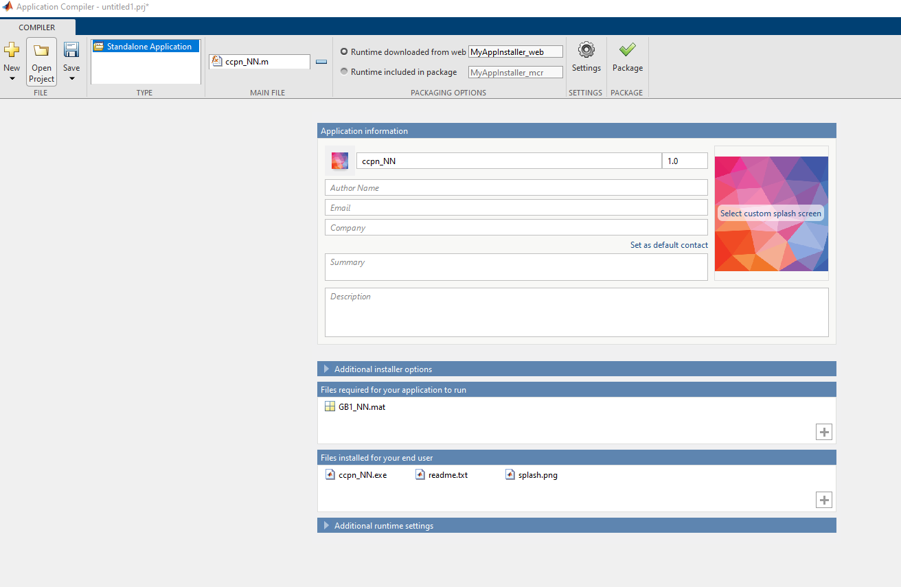The width and height of the screenshot is (901, 587).
Task: Click Set as default contact link
Action: [x=669, y=245]
